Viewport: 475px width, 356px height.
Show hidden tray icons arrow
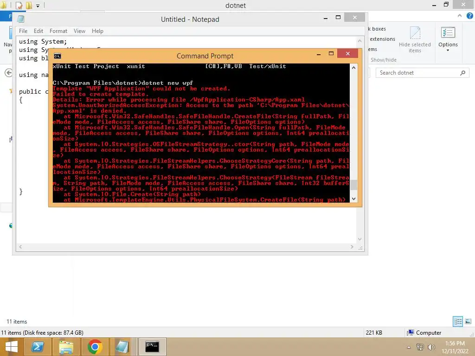pyautogui.click(x=409, y=347)
